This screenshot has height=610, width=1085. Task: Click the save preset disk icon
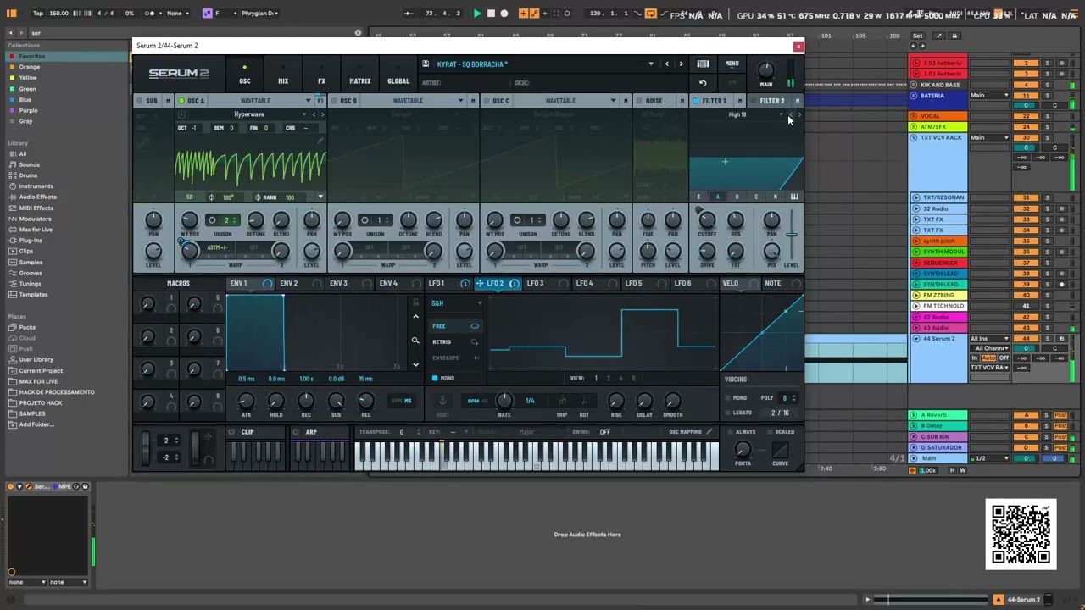tap(426, 64)
